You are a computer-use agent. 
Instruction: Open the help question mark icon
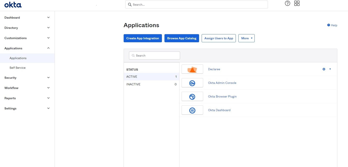287,4
